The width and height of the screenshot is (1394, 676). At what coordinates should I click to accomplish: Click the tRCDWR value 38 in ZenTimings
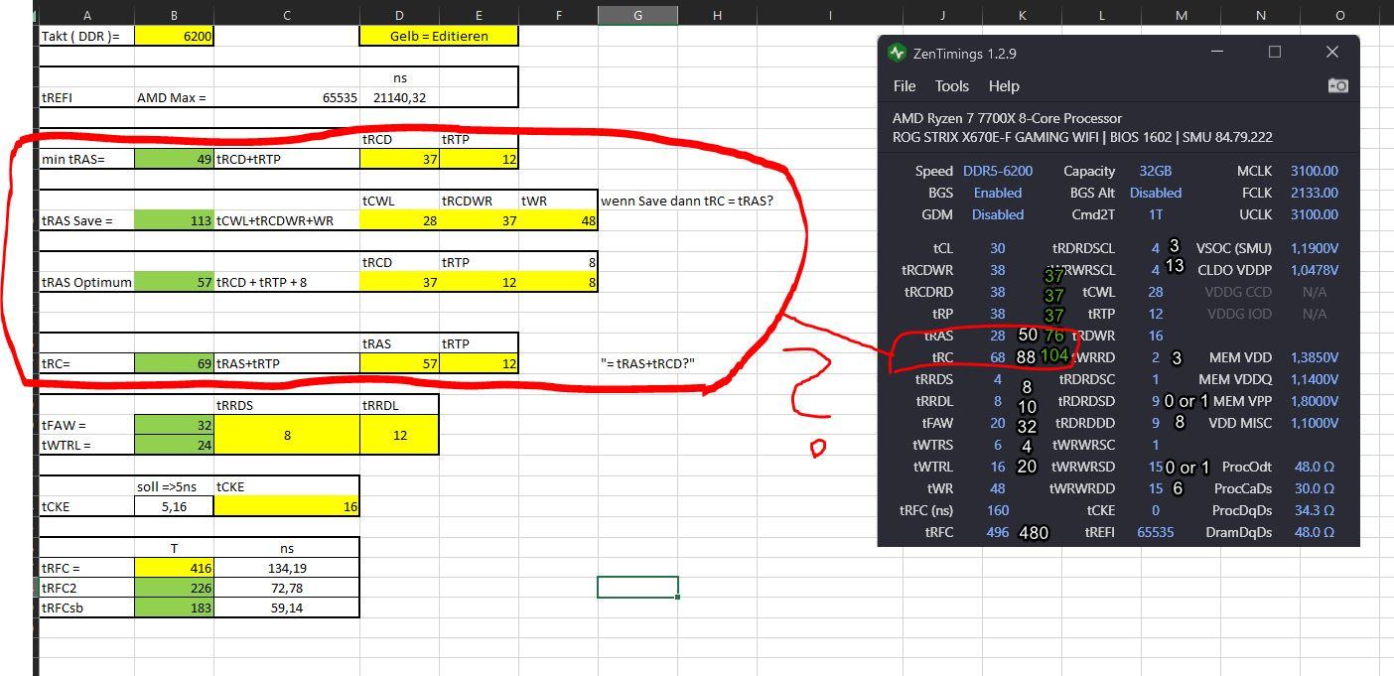pos(998,270)
